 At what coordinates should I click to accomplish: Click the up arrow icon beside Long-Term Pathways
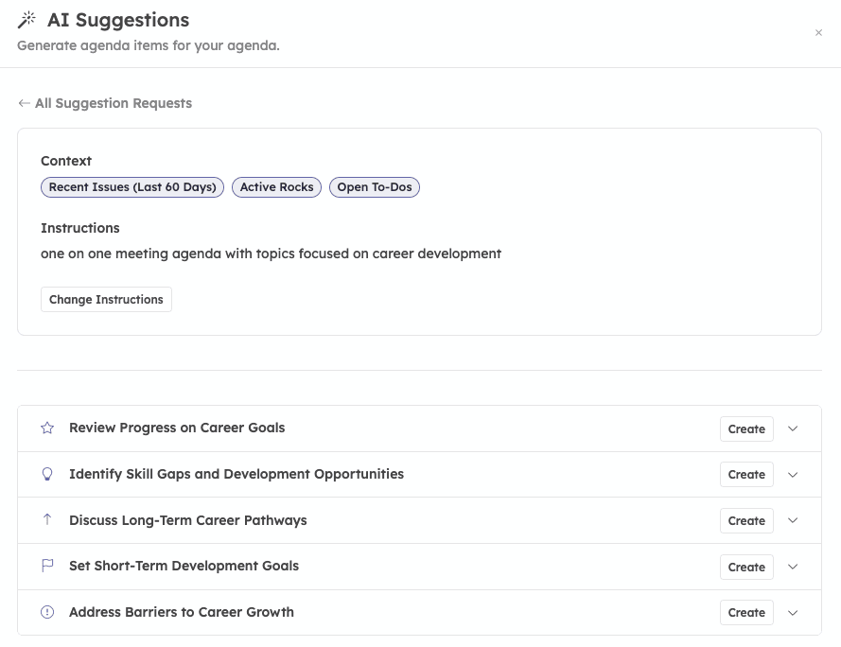coord(47,520)
